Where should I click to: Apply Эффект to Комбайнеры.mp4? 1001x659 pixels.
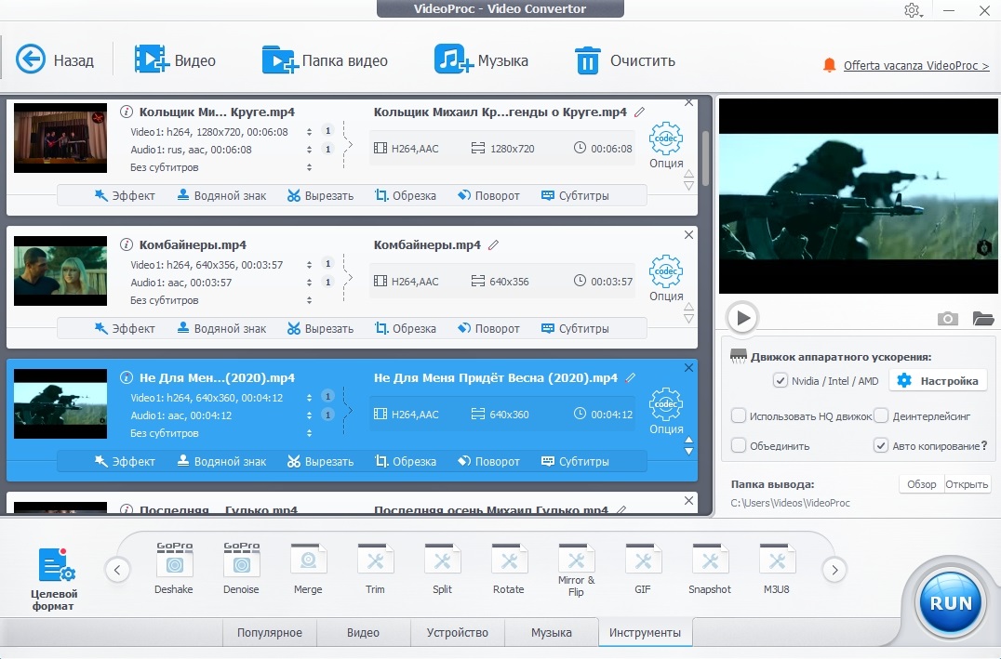[125, 328]
